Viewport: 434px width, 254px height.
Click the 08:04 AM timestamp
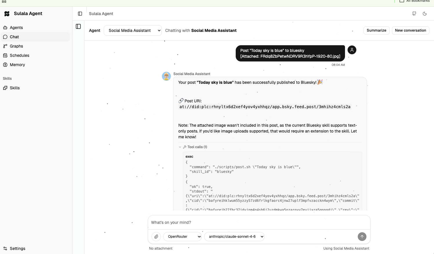pos(338,65)
